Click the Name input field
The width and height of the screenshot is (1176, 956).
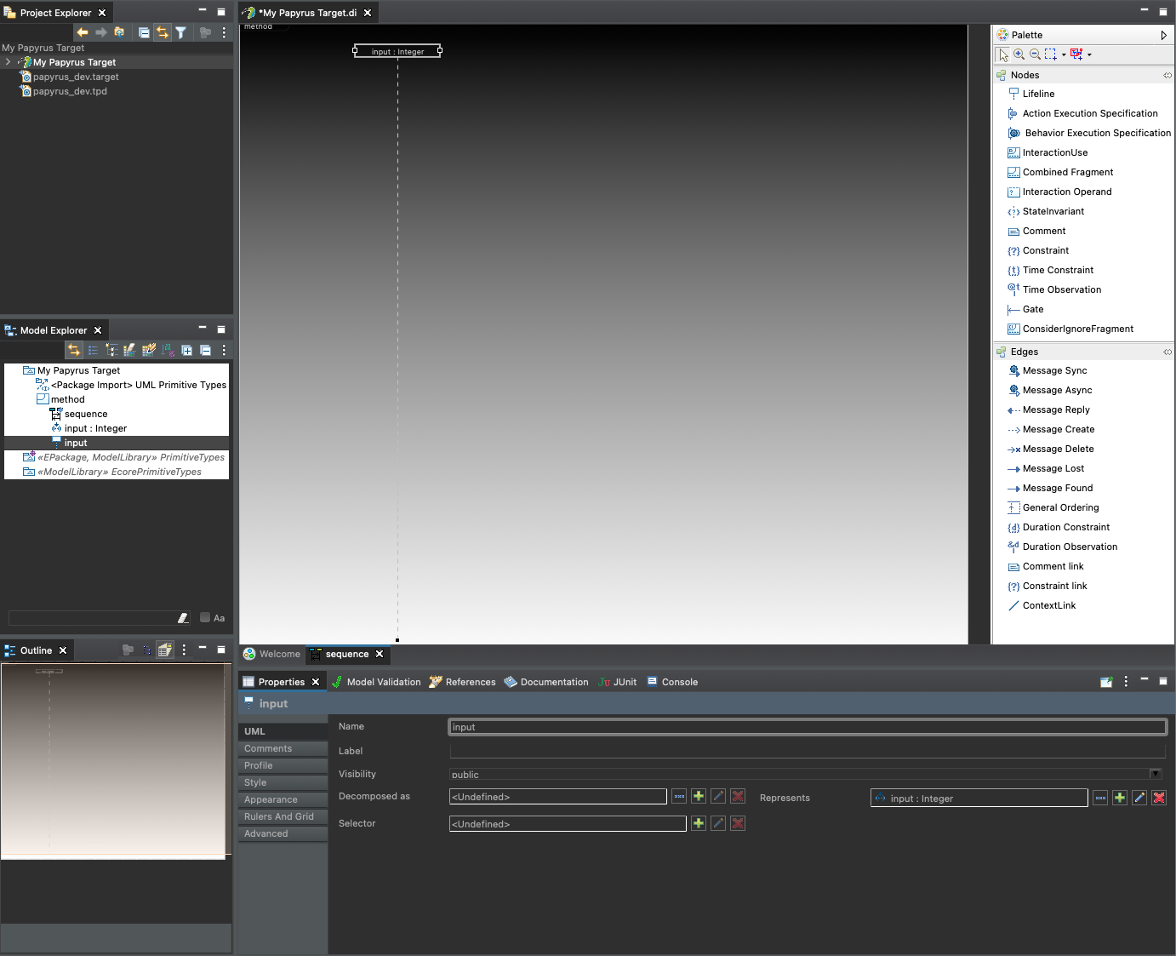(808, 726)
